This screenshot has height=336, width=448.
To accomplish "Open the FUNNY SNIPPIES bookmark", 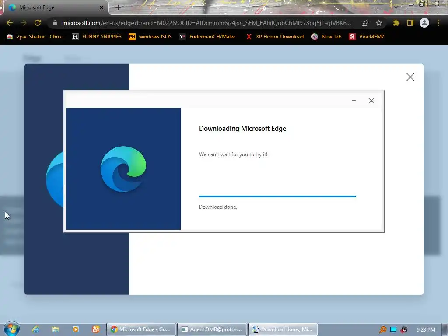I will [97, 37].
